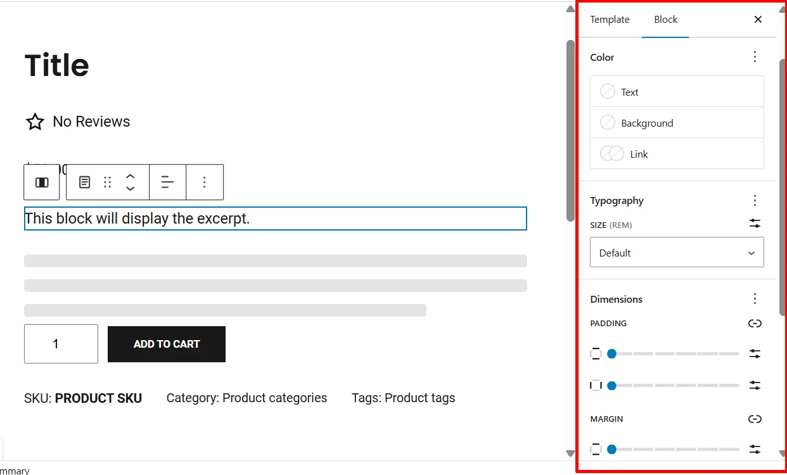Click the excerpt block type icon in toolbar
The height and width of the screenshot is (475, 787).
pyautogui.click(x=84, y=182)
